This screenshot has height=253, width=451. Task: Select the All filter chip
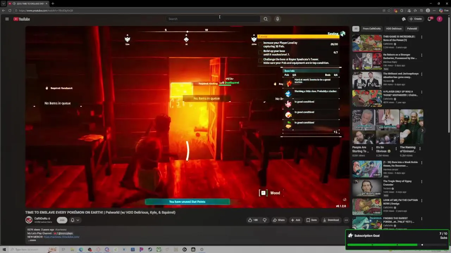coord(356,29)
